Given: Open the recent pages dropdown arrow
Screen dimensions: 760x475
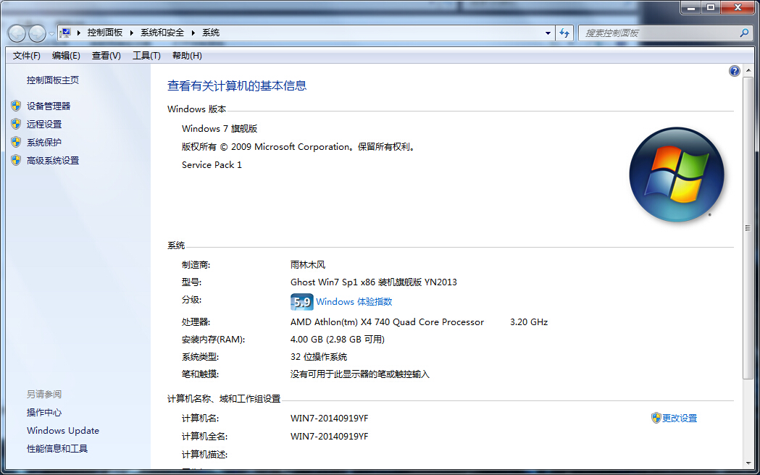Looking at the screenshot, I should point(51,33).
